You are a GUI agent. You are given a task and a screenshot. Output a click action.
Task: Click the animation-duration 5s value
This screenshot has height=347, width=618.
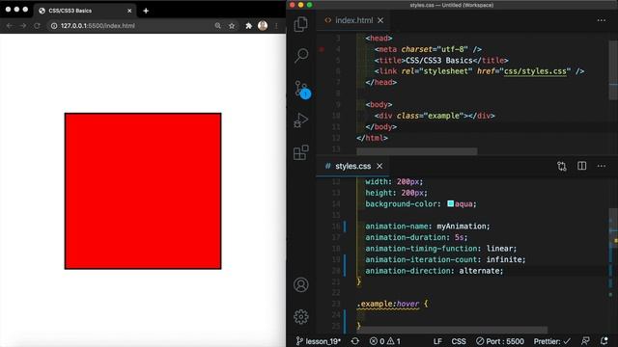tap(459, 237)
